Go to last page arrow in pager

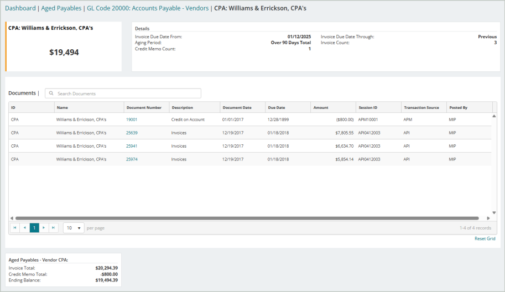pyautogui.click(x=54, y=228)
